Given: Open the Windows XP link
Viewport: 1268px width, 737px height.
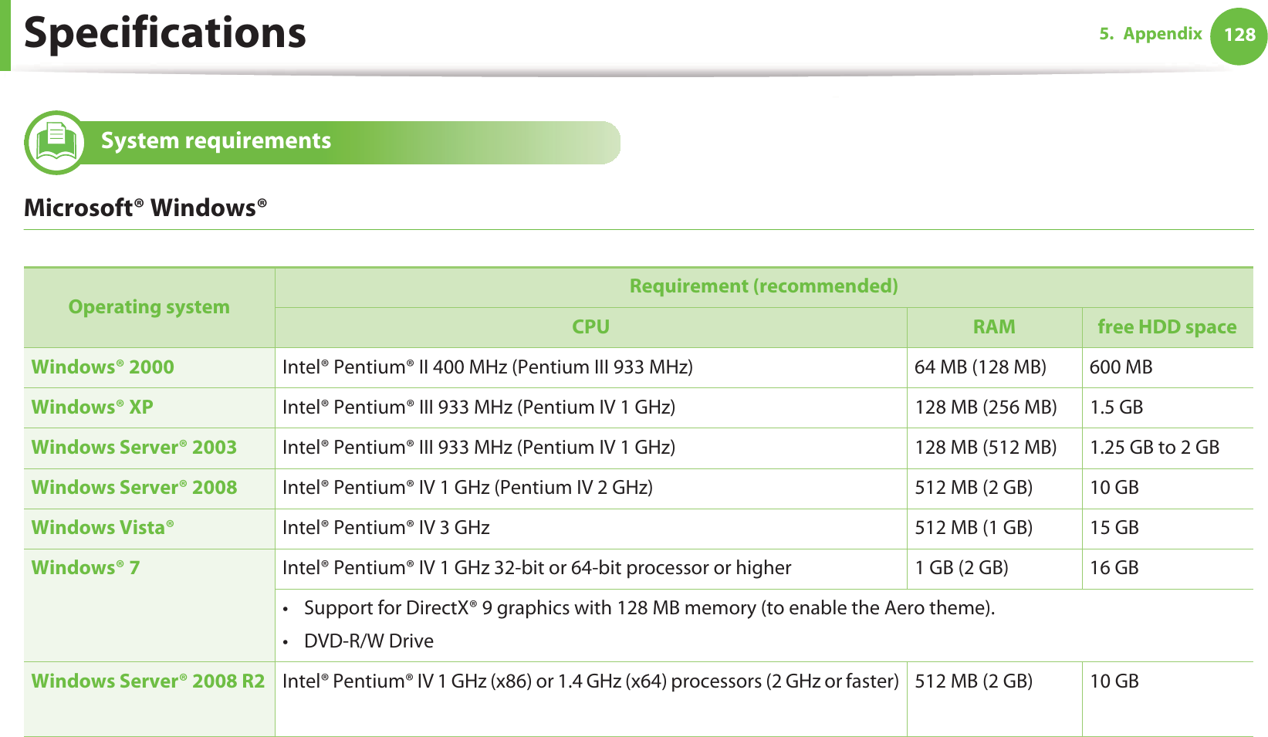Looking at the screenshot, I should point(92,407).
